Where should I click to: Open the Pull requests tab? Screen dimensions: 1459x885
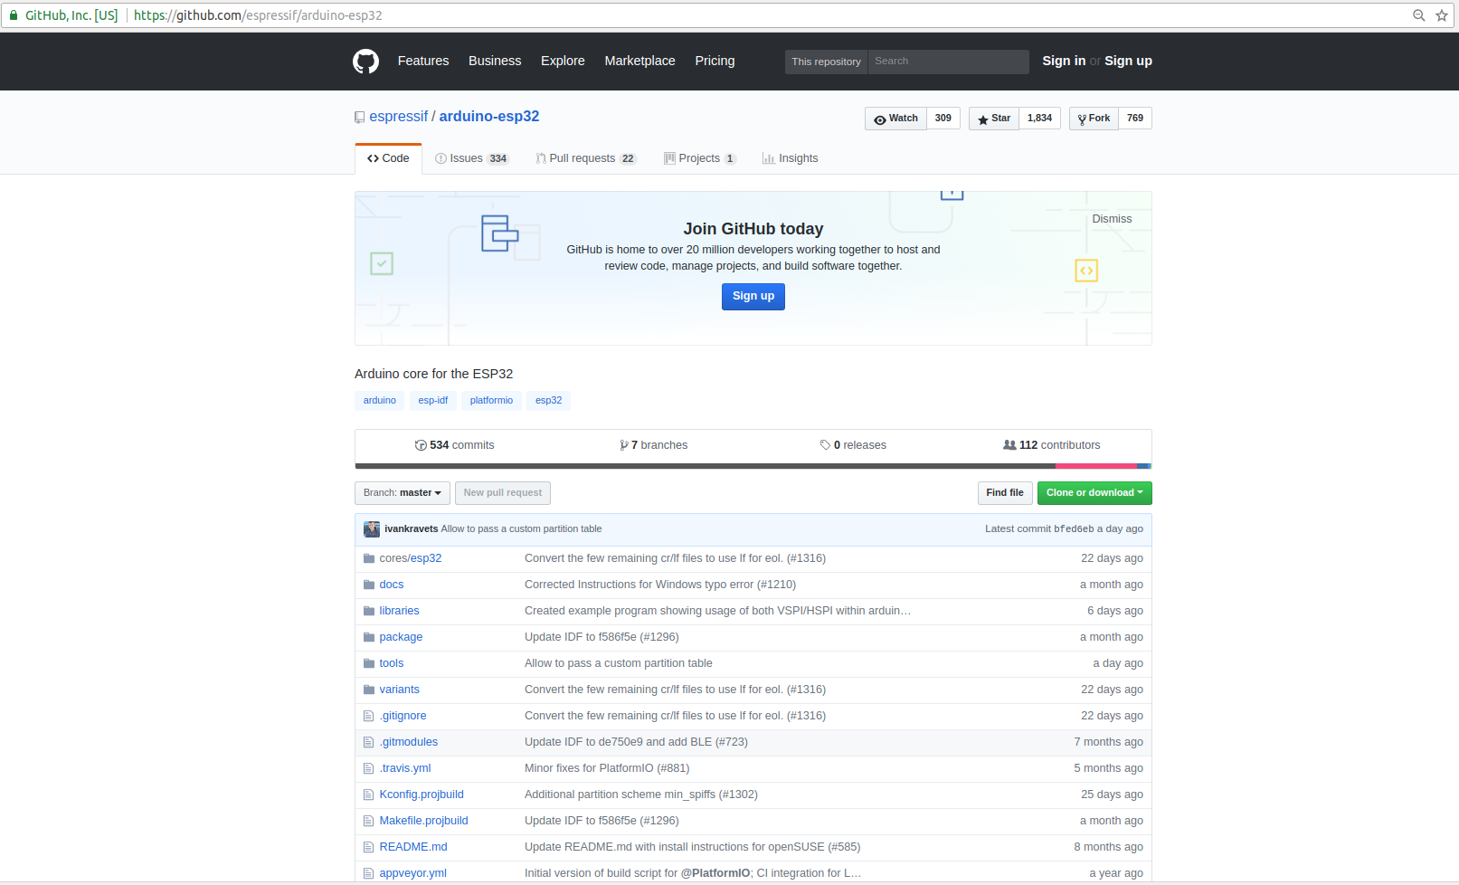coord(586,158)
